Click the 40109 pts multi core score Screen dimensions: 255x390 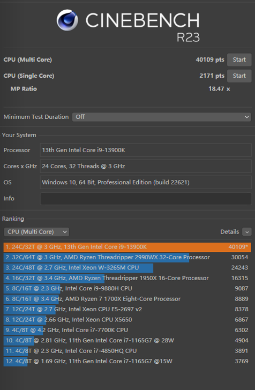click(209, 59)
